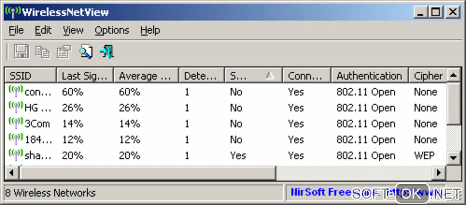Select the wireless icon of the 3Com network
The width and height of the screenshot is (466, 205).
tap(16, 124)
